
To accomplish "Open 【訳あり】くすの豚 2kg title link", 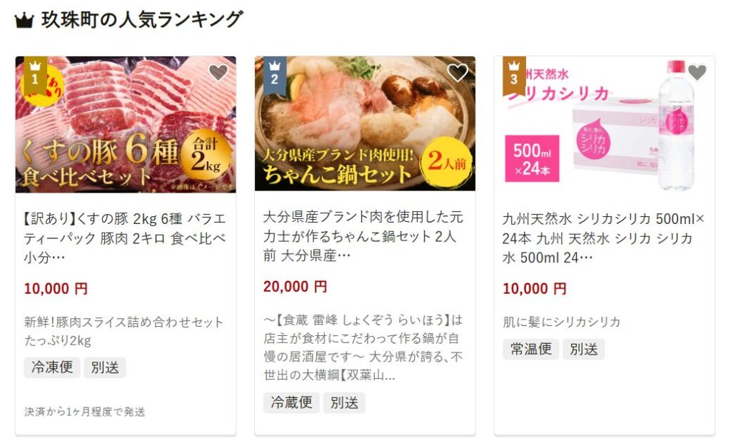I will point(125,238).
